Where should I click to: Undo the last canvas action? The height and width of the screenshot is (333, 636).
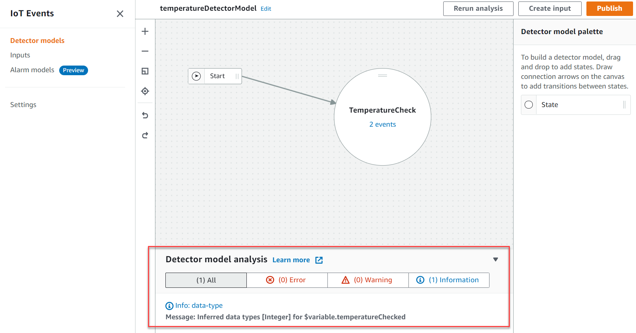(145, 116)
